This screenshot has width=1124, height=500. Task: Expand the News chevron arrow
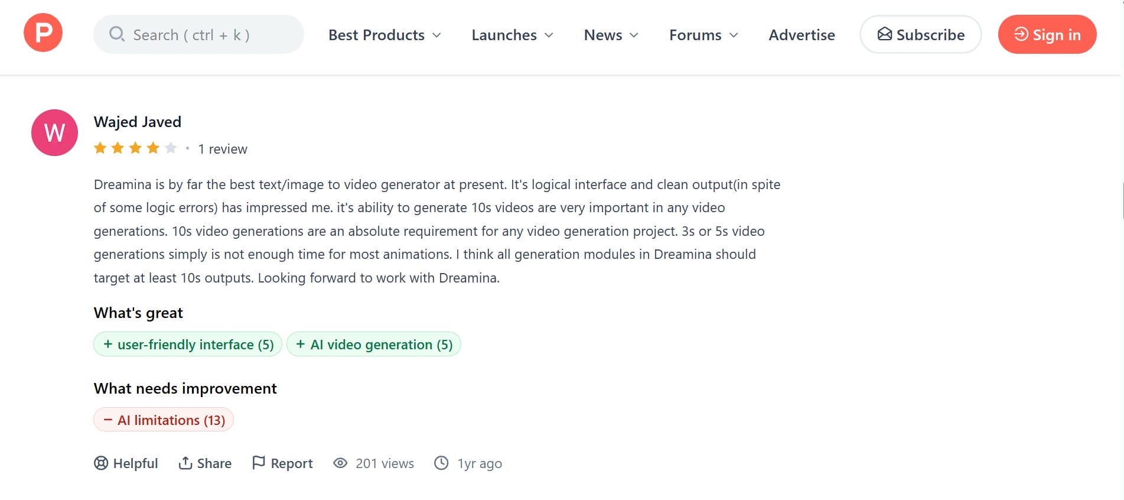tap(634, 35)
